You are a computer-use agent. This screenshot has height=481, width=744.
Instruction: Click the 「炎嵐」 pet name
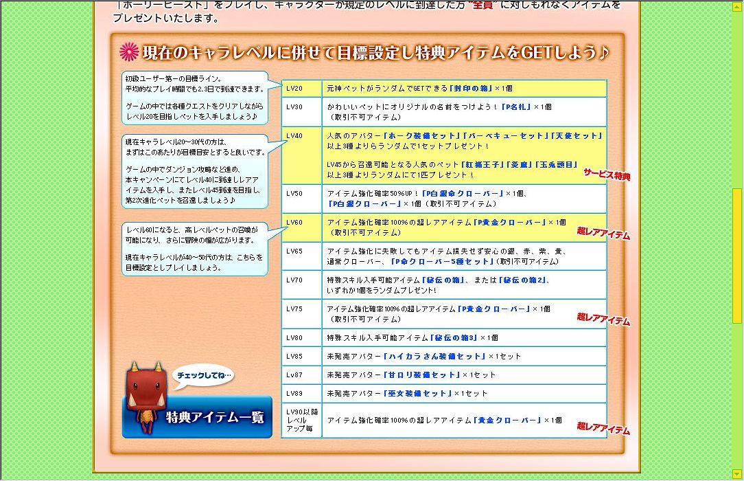click(x=520, y=165)
